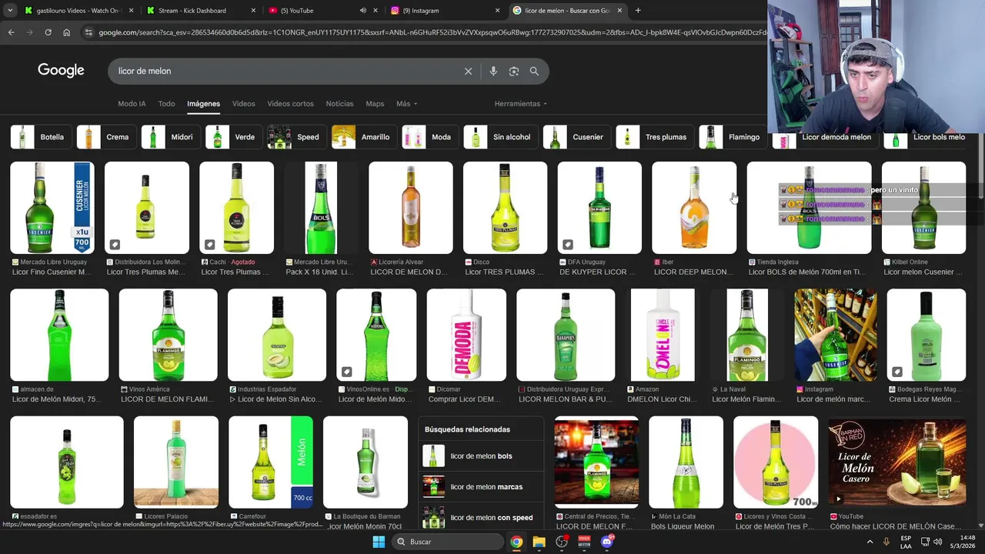The height and width of the screenshot is (554, 985).
Task: Open Google Lens image search icon
Action: [x=514, y=71]
